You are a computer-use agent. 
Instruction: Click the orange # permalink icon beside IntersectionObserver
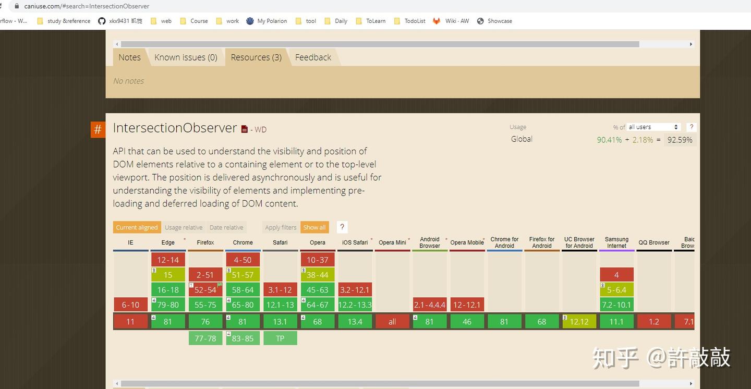pos(98,130)
